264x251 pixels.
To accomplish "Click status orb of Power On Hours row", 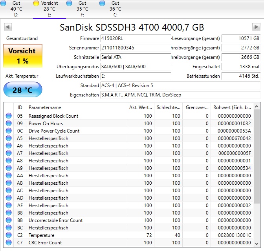I will [x=9, y=123].
